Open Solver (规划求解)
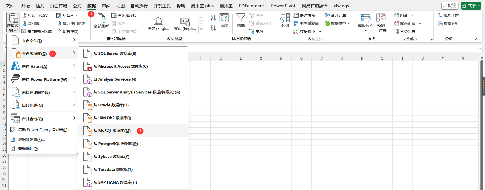This screenshot has height=190, width=485. coord(448,15)
